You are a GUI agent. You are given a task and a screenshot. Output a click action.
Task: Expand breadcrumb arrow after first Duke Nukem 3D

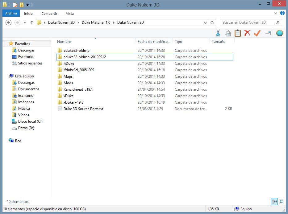pyautogui.click(x=78, y=23)
